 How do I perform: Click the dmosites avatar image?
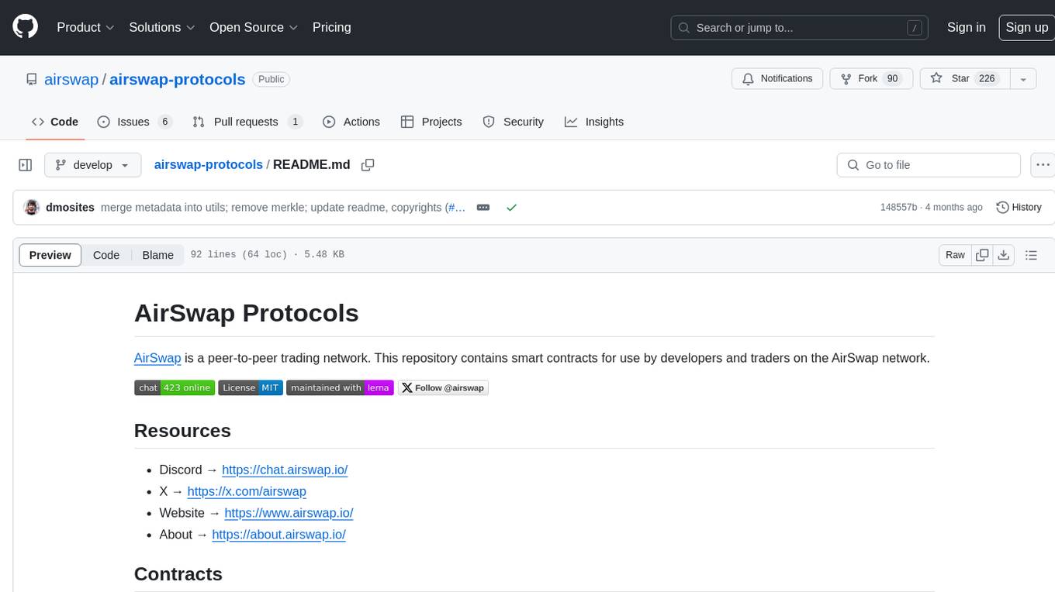click(32, 208)
